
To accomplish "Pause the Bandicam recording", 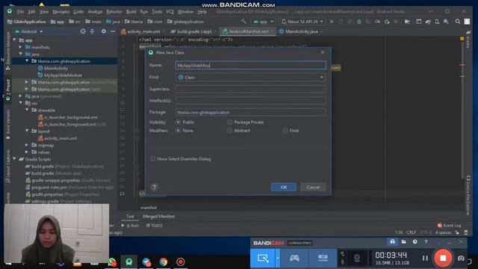I will pyautogui.click(x=425, y=258).
